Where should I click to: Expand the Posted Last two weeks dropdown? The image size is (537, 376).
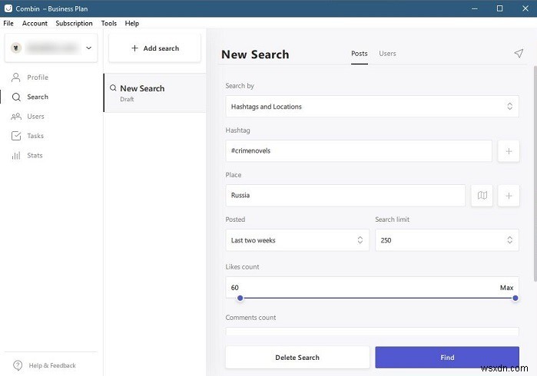click(297, 240)
